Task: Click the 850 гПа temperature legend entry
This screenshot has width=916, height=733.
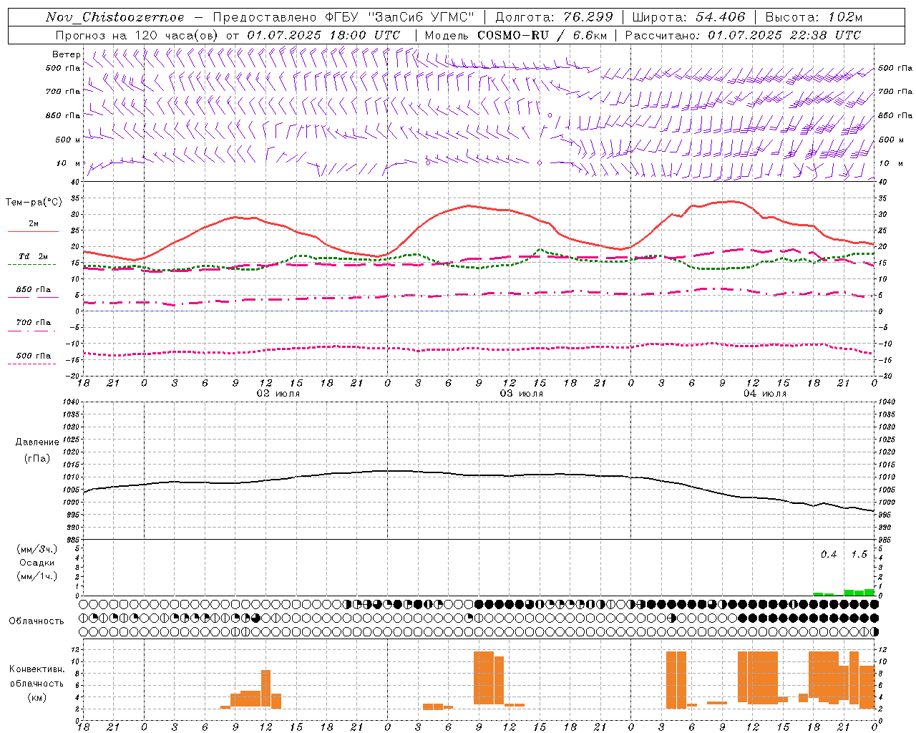Action: click(x=34, y=290)
